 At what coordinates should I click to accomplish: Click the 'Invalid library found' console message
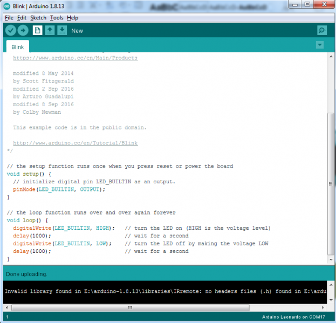[166, 291]
